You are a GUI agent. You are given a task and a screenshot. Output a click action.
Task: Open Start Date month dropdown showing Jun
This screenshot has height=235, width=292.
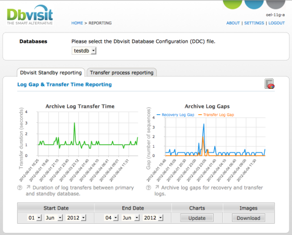pyautogui.click(x=54, y=218)
